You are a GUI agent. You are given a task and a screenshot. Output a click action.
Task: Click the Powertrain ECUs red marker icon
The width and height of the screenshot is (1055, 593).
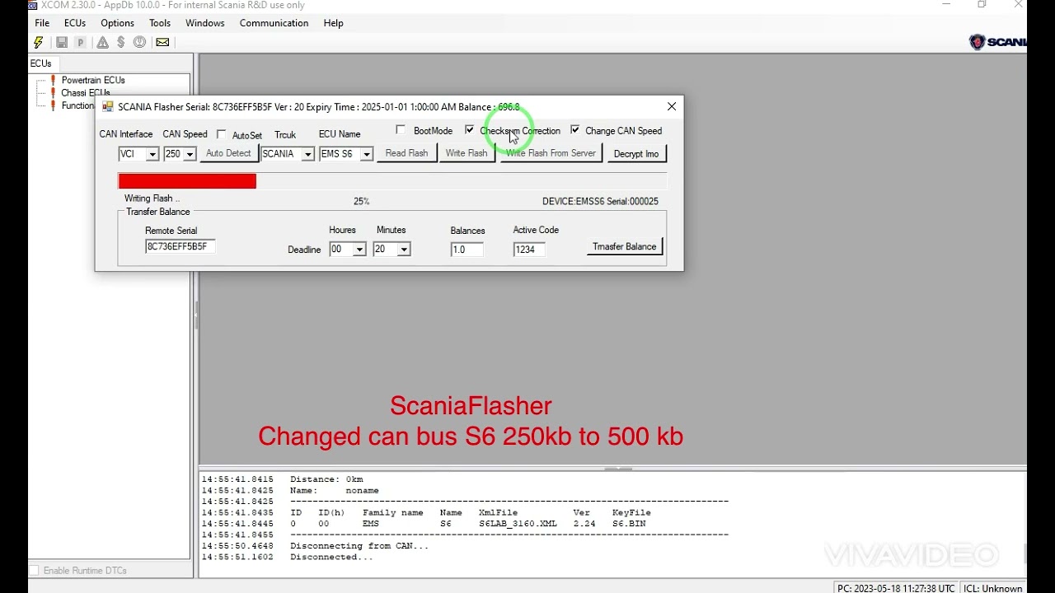pyautogui.click(x=54, y=80)
